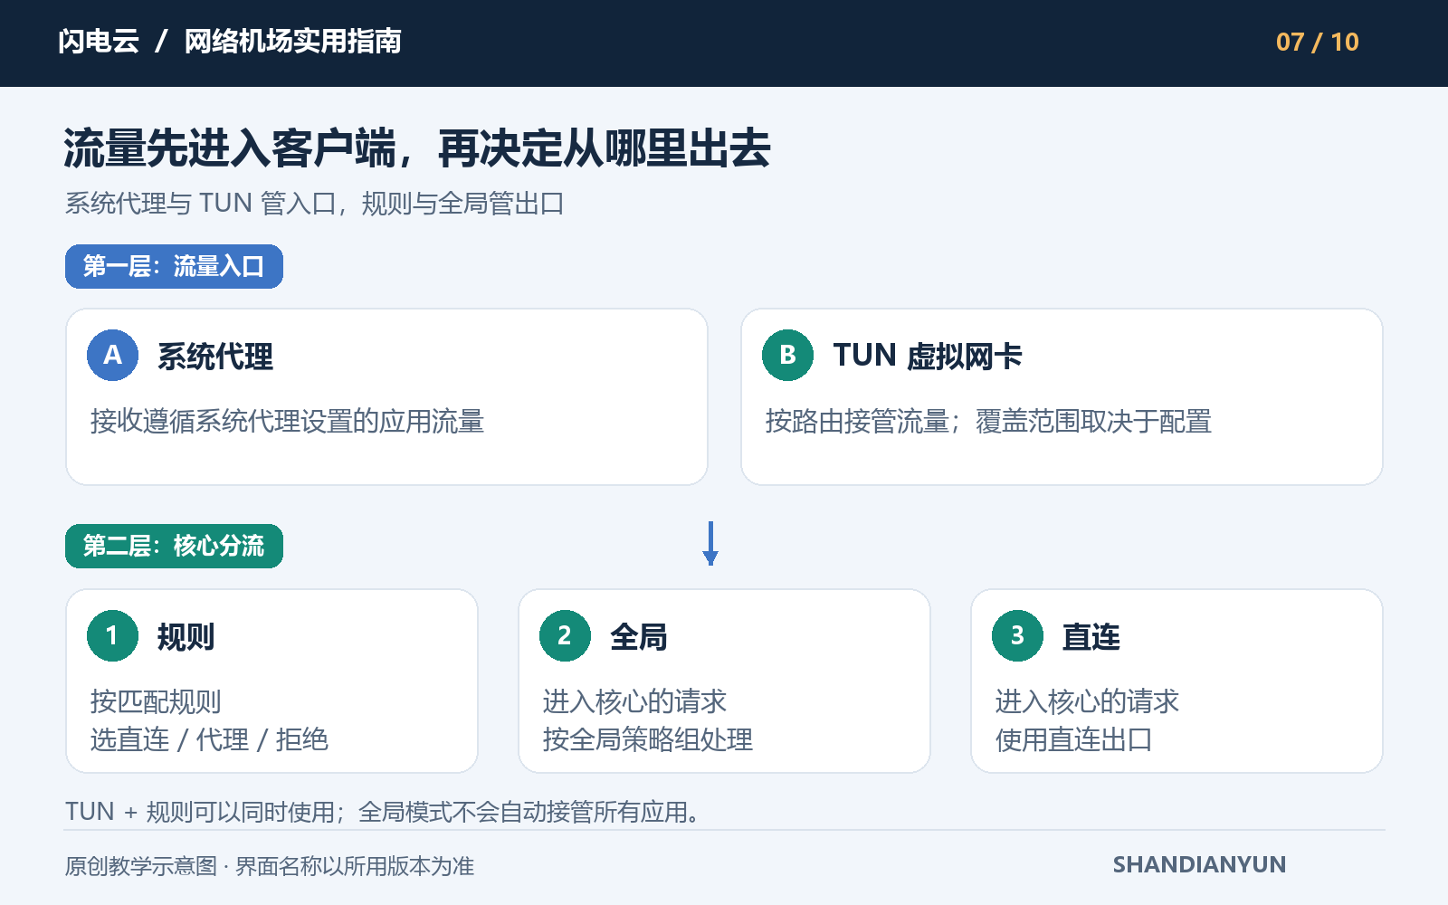Click subtitle 系统代理与 TUN 管入口
The height and width of the screenshot is (905, 1448).
(200, 204)
